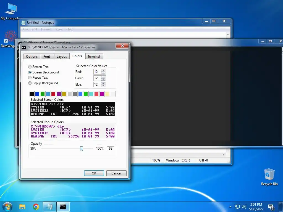Open Notepad's File menu
The width and height of the screenshot is (283, 212).
pos(25,29)
